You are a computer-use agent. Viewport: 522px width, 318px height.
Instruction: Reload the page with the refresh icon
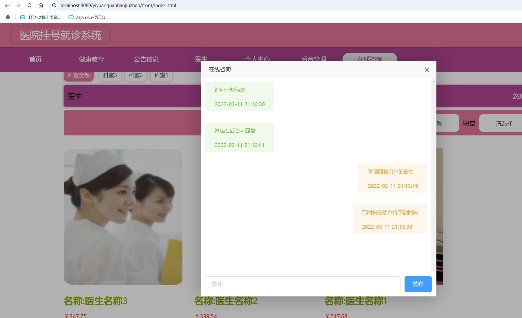(29, 5)
